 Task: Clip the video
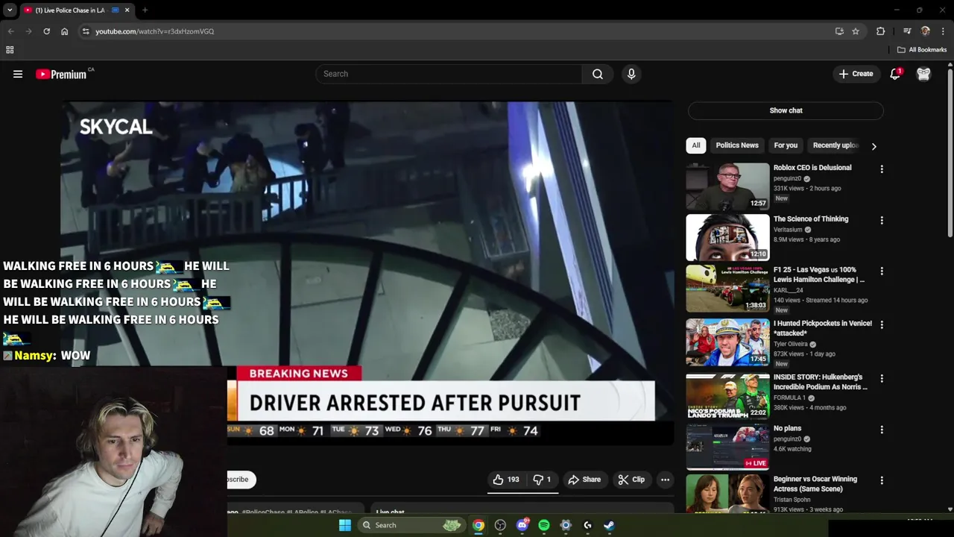631,480
